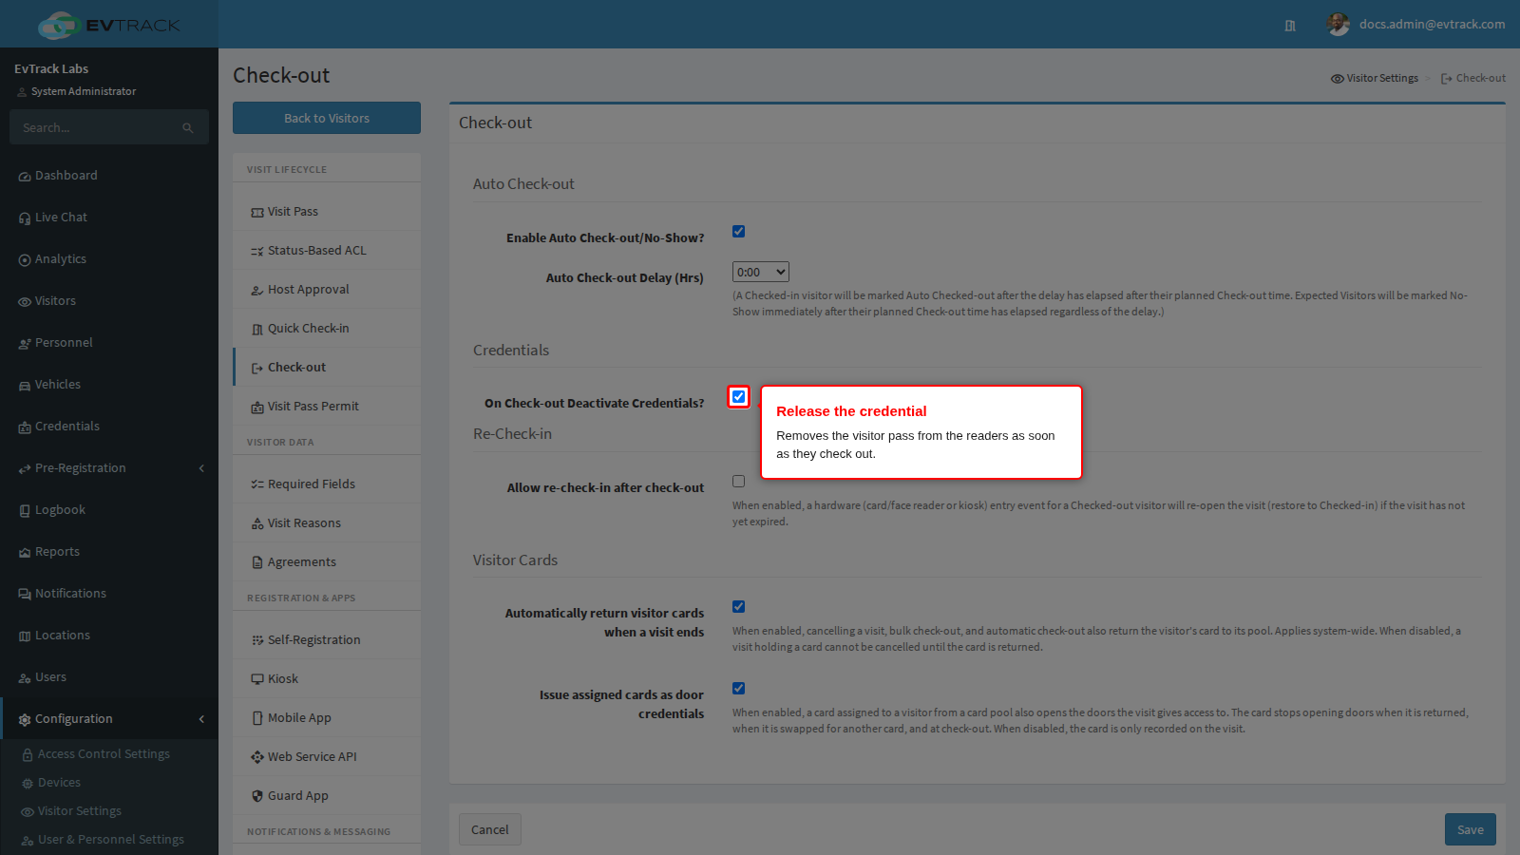Select Visit Pass Permit tab
Viewport: 1520px width, 855px height.
[x=327, y=407]
